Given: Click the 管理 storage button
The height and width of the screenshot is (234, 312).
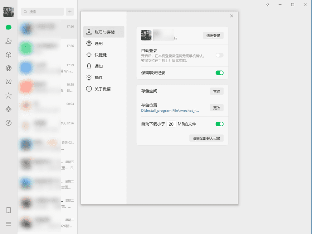Looking at the screenshot, I should pos(217,91).
